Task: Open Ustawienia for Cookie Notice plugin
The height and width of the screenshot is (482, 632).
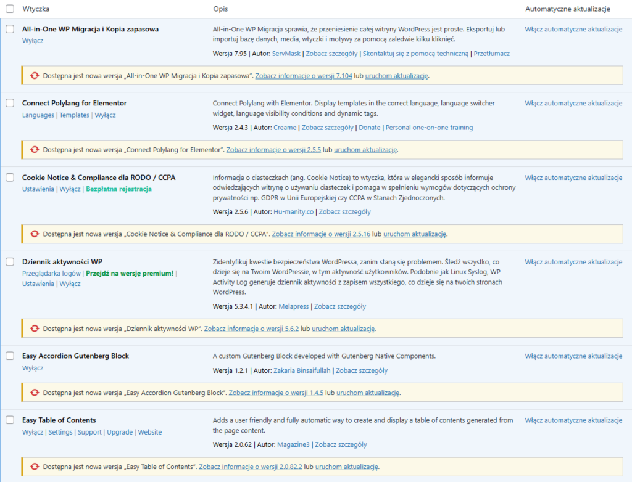Action: 38,189
